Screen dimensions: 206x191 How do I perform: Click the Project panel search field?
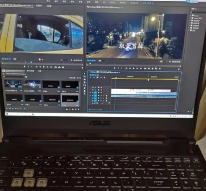[x=14, y=77]
